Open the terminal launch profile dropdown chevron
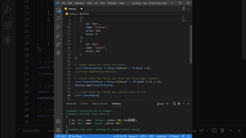This screenshot has width=246, height=138. click(x=170, y=104)
